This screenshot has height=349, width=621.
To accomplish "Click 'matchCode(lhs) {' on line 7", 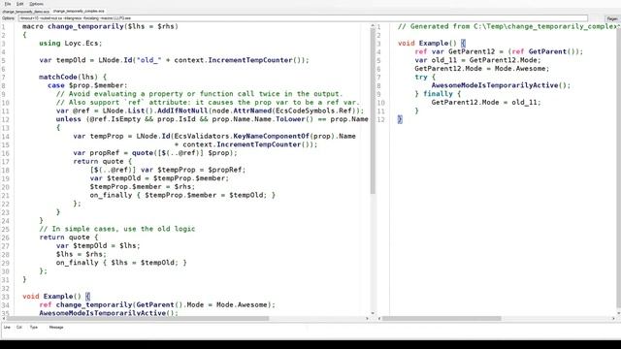I will coord(73,77).
